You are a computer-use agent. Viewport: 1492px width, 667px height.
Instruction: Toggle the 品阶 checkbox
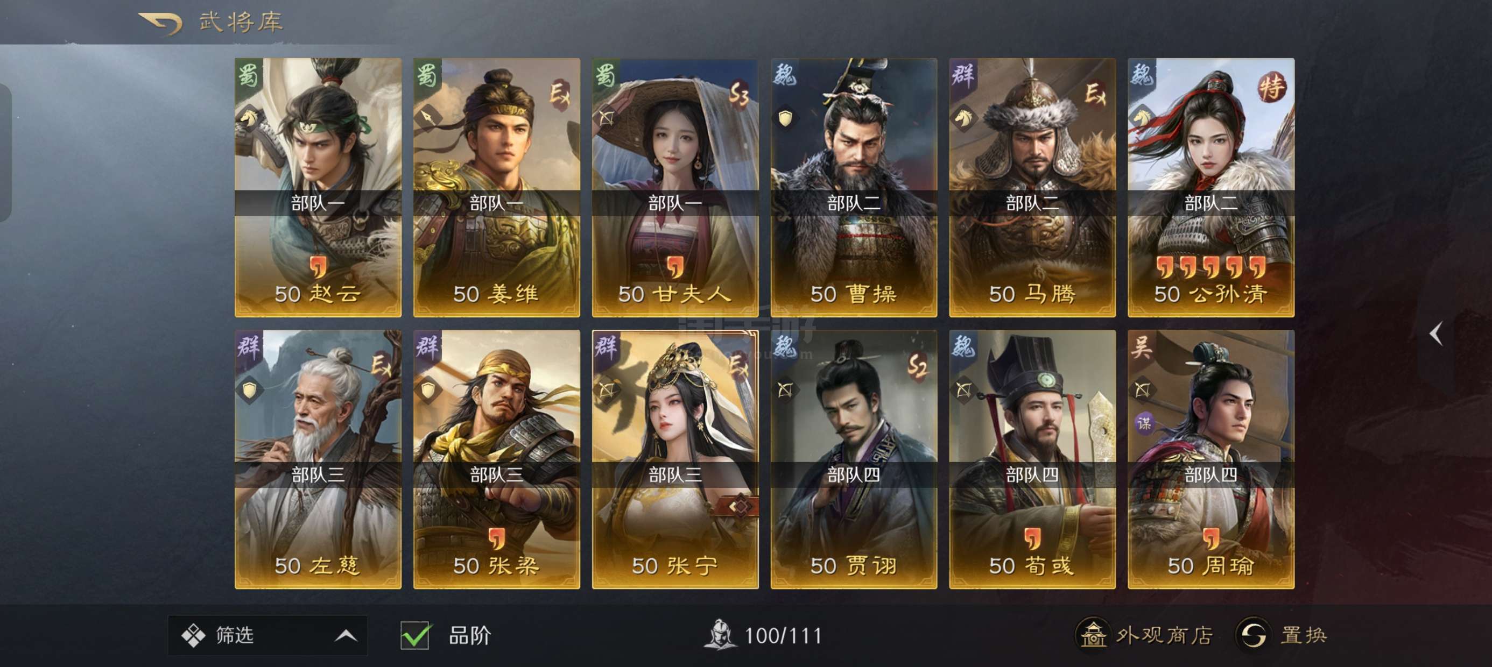(416, 635)
